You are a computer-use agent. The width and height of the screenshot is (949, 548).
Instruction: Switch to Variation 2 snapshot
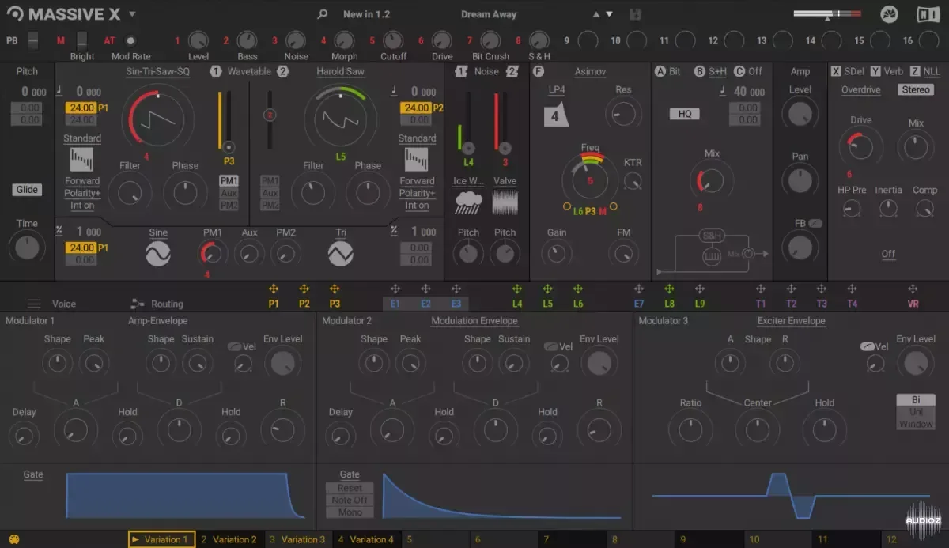(229, 539)
